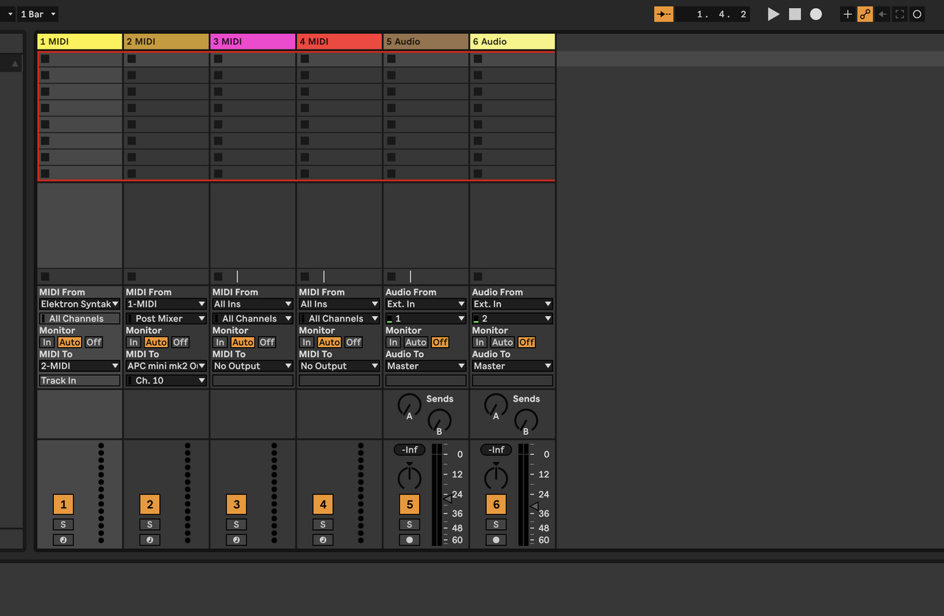
Task: Click the transport Stop button
Action: (x=795, y=14)
